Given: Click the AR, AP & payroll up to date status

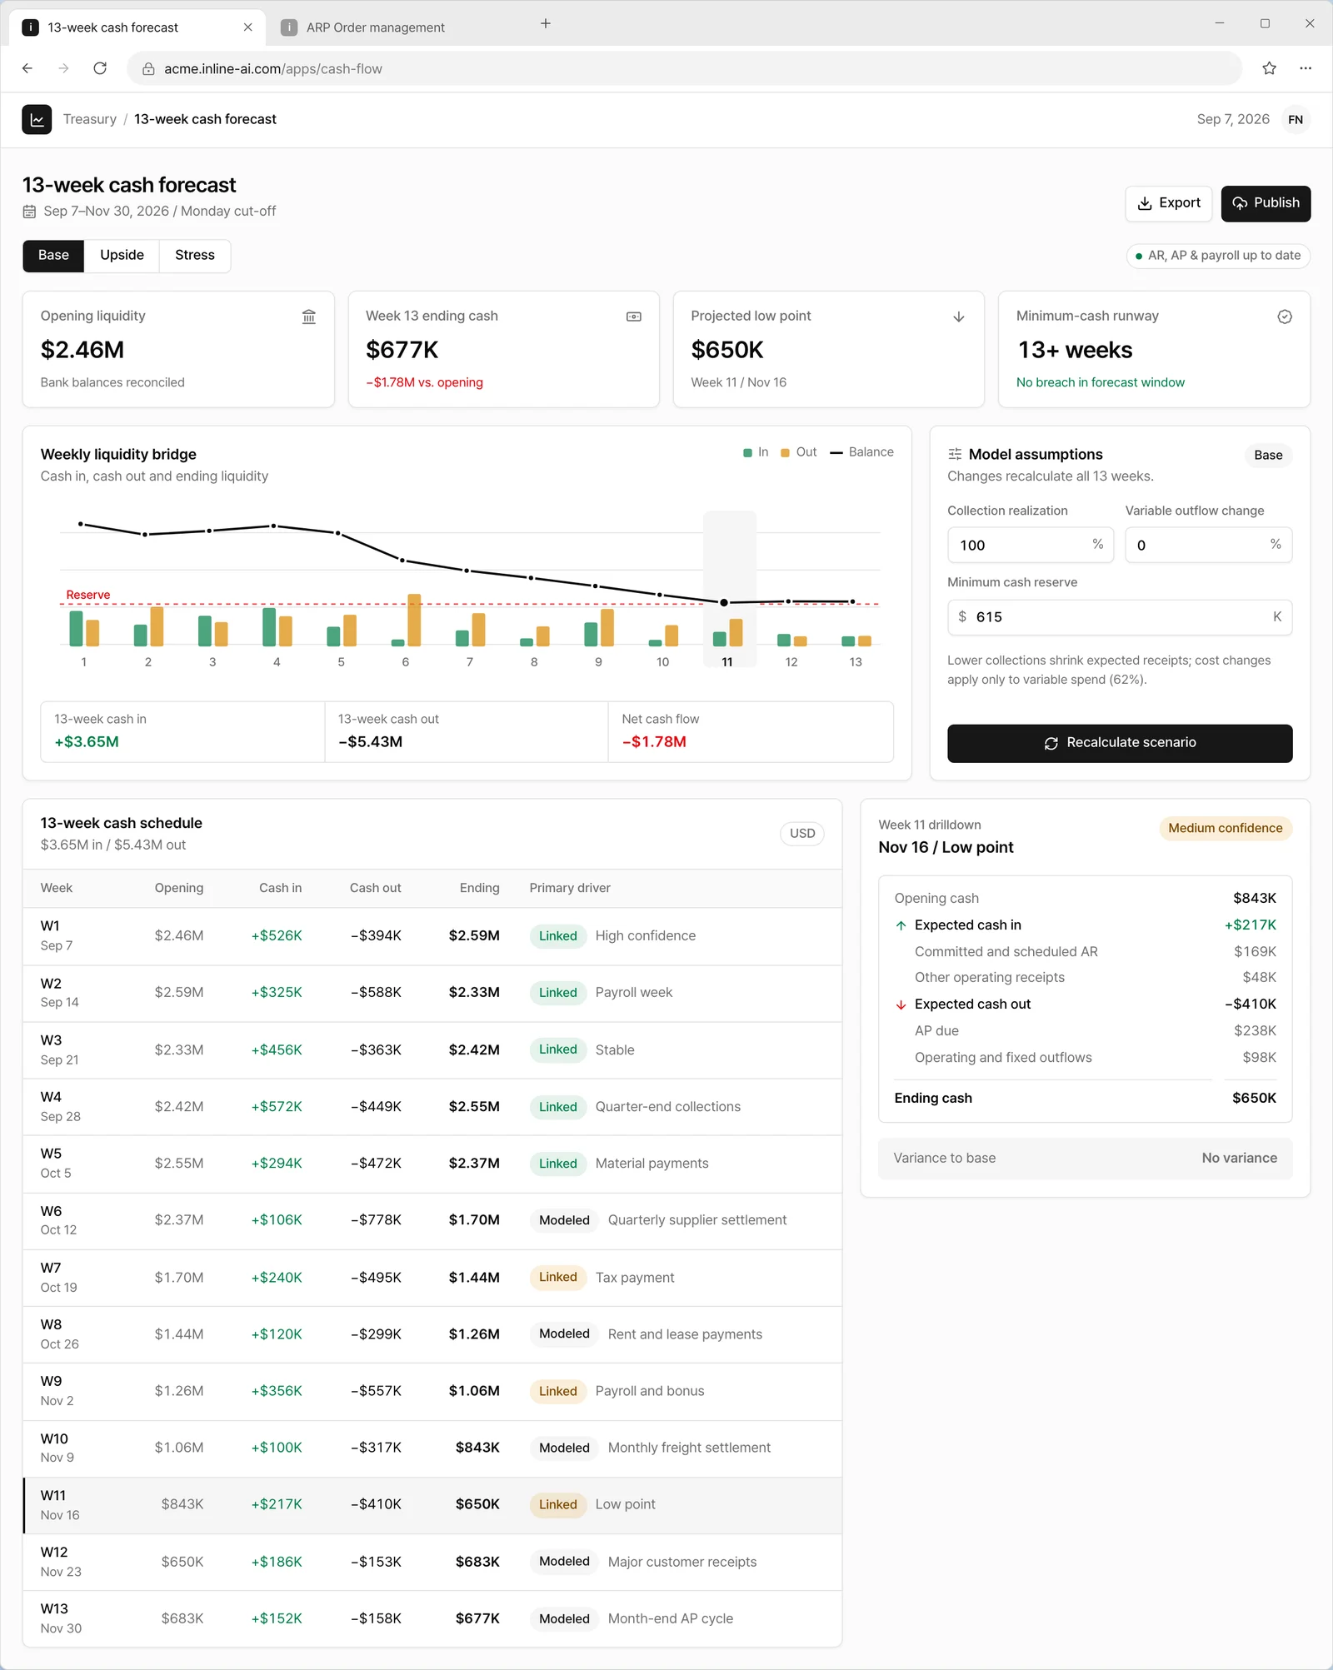Looking at the screenshot, I should 1218,256.
